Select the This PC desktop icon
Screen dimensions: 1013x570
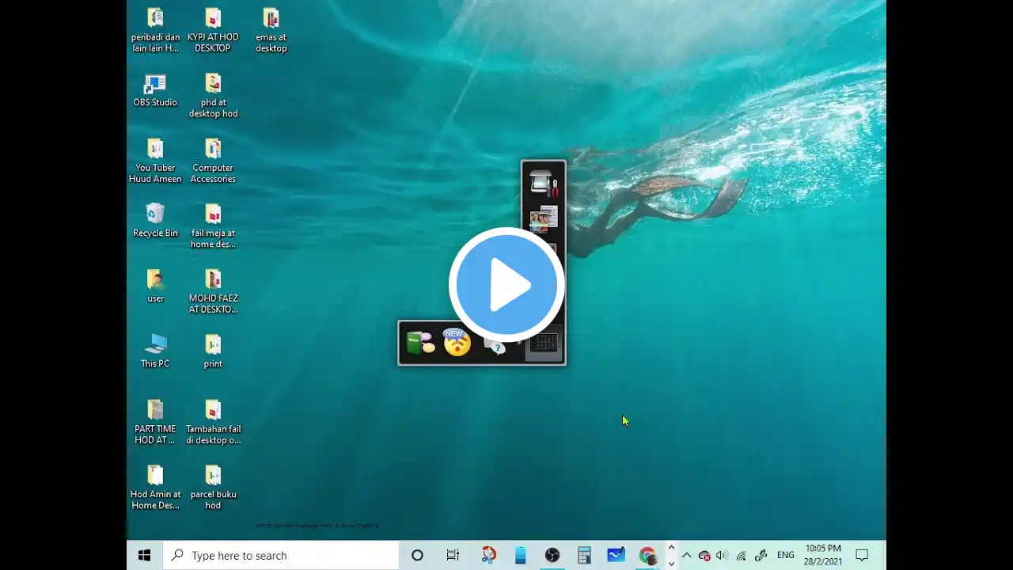click(155, 351)
